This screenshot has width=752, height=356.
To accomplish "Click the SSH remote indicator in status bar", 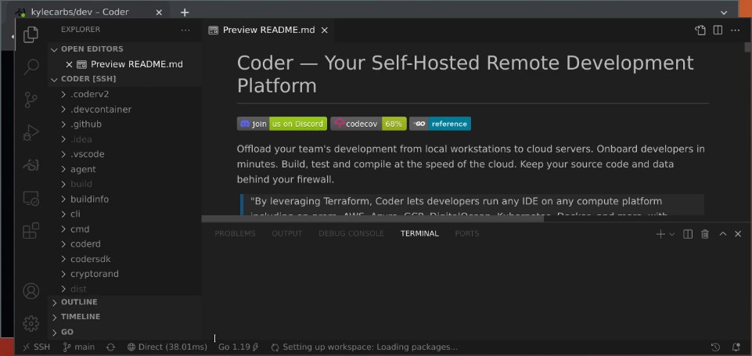I will click(37, 347).
